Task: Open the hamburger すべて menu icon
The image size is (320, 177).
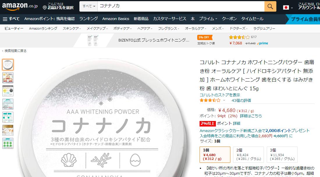Action: [x=5, y=19]
